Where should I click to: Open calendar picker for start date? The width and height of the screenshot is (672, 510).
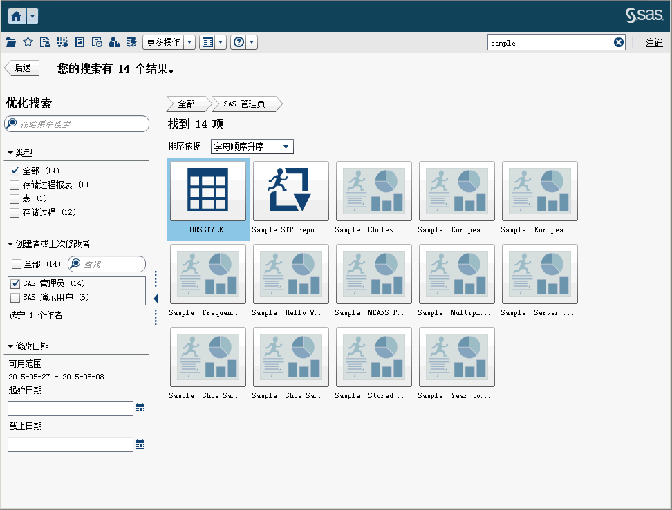(140, 408)
